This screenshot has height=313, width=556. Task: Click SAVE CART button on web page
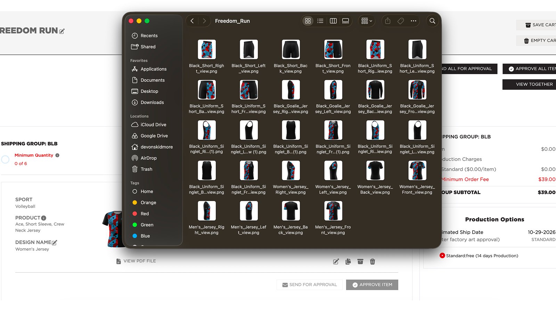536,25
